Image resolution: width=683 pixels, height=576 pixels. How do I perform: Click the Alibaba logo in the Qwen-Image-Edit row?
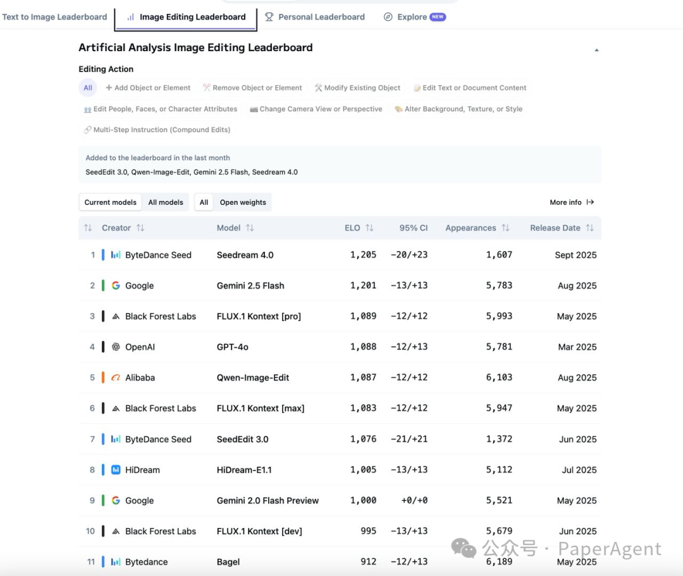click(116, 377)
